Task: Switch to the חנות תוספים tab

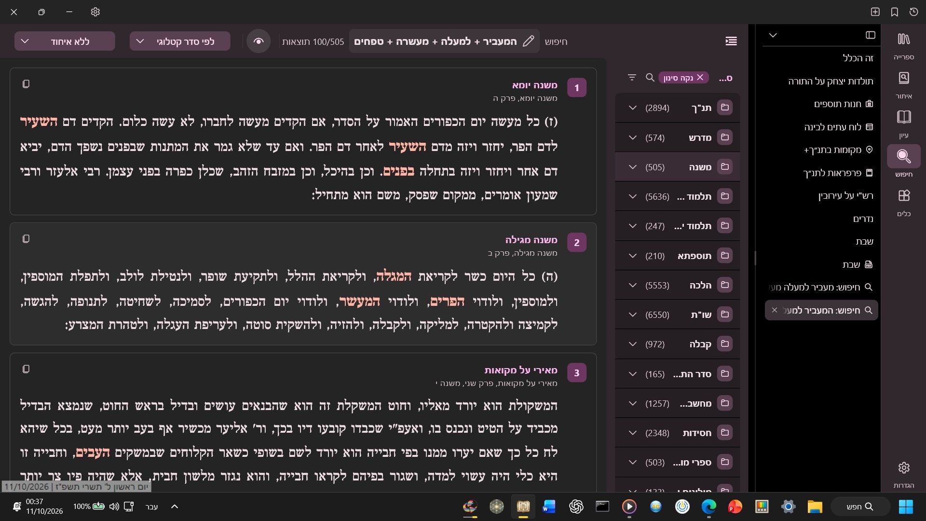Action: pos(844,104)
